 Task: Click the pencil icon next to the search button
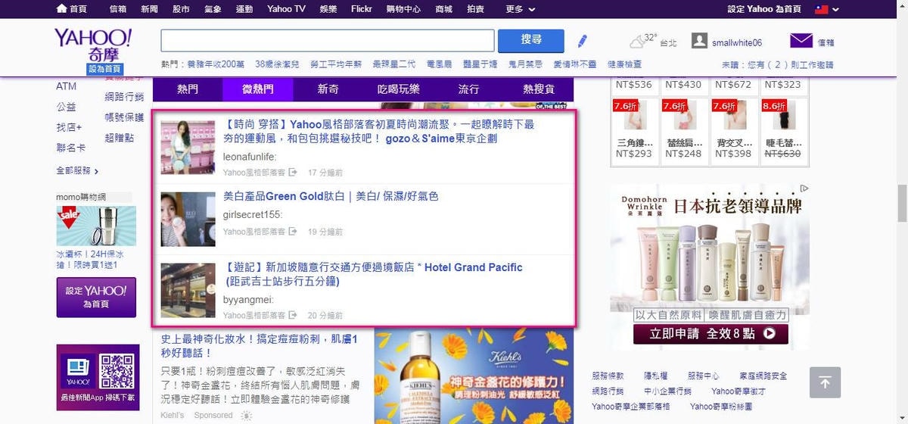tap(582, 41)
